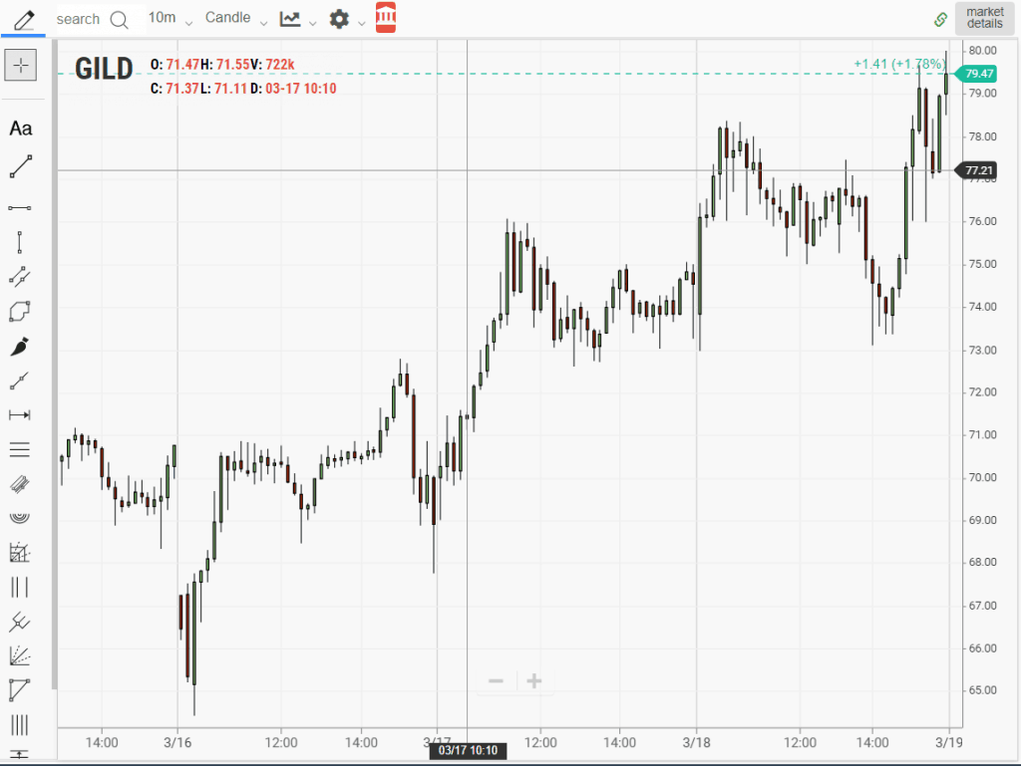Open the market details panel
Viewport: 1021px width, 766px height.
(984, 18)
